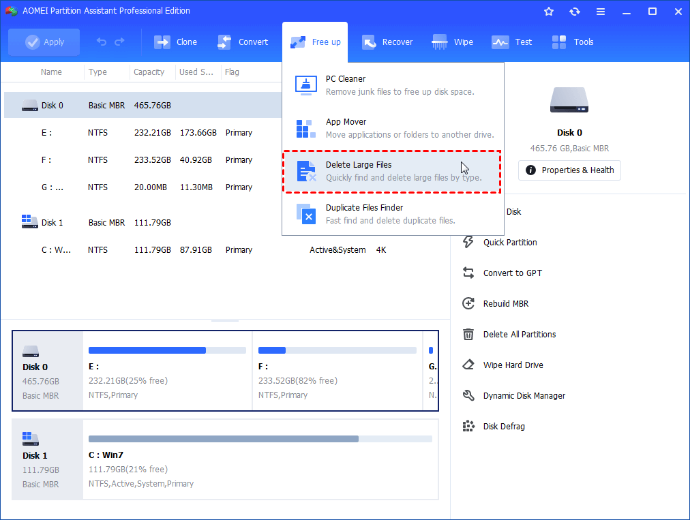This screenshot has width=690, height=520.
Task: Open the Tools toolbar item
Action: (573, 42)
